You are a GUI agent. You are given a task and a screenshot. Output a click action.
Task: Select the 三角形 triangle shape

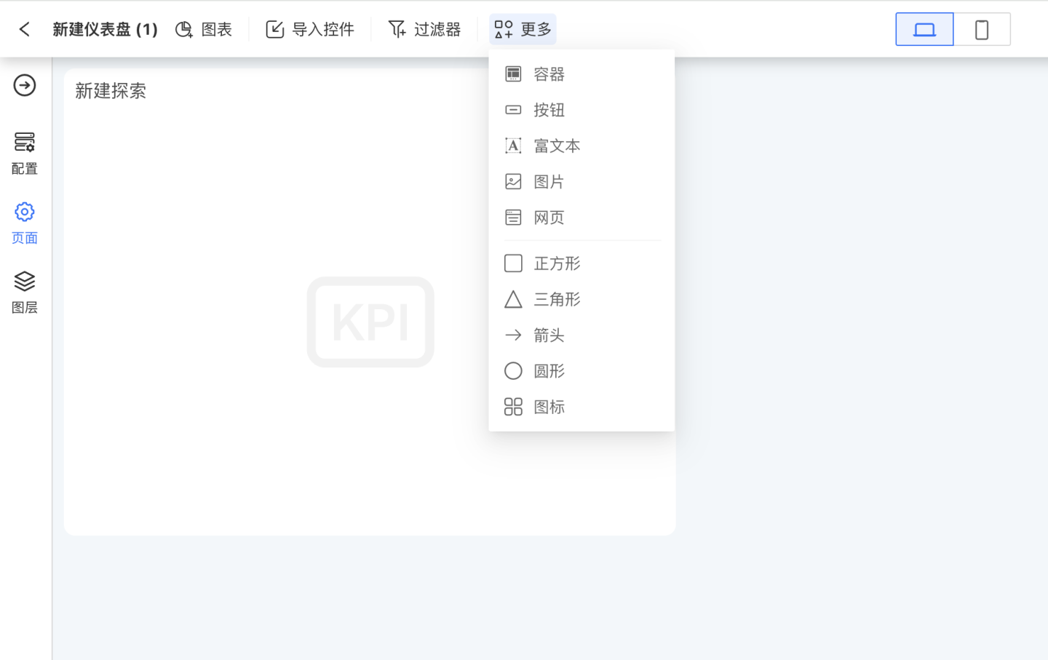556,299
